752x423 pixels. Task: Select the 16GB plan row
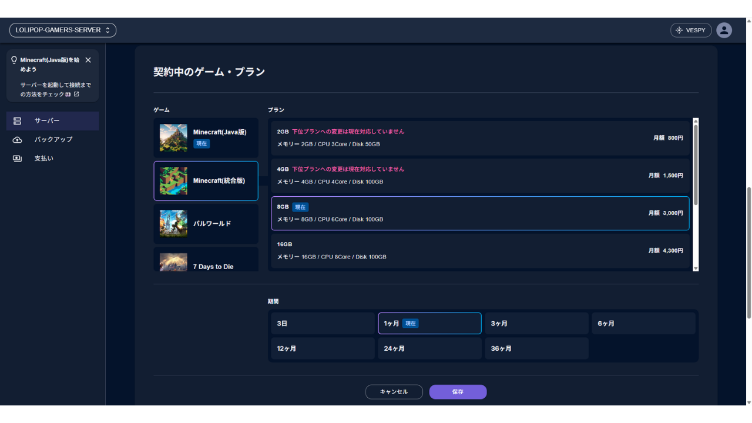(480, 251)
